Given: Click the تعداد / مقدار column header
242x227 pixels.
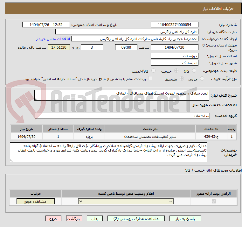Looking at the screenshot, I should (x=58, y=129).
